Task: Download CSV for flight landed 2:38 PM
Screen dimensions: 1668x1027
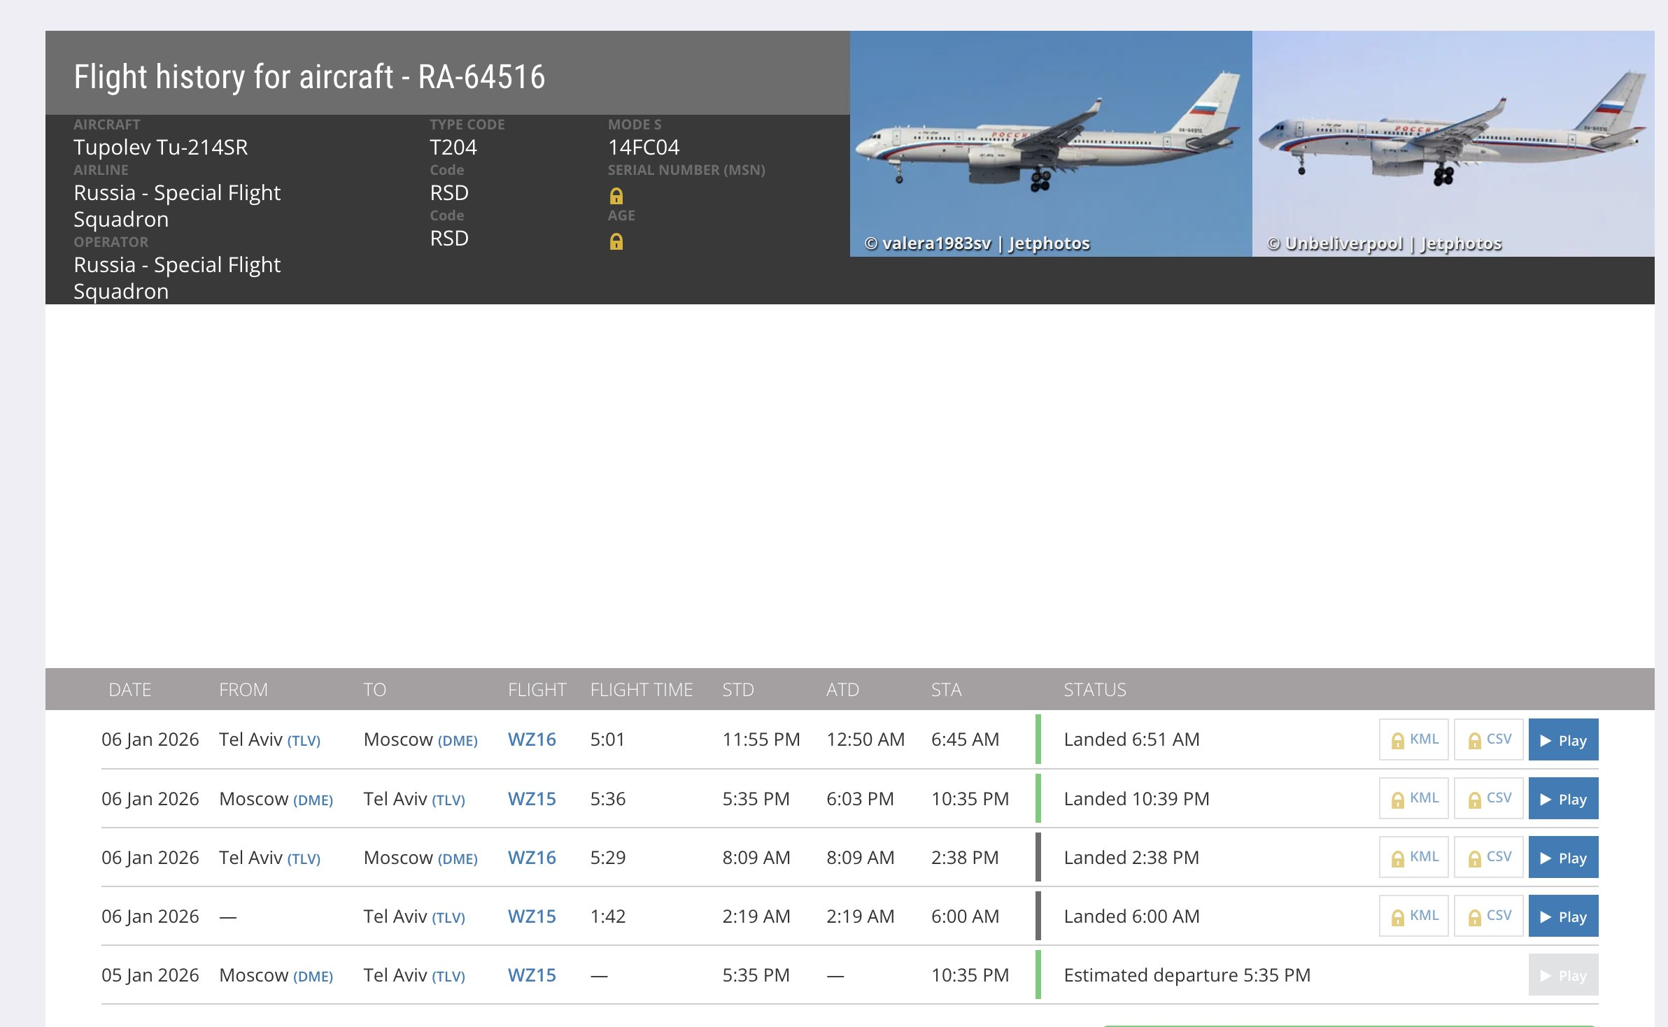Action: pyautogui.click(x=1489, y=857)
